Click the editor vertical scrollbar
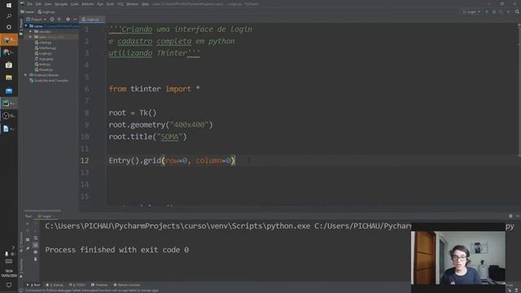 (519, 90)
